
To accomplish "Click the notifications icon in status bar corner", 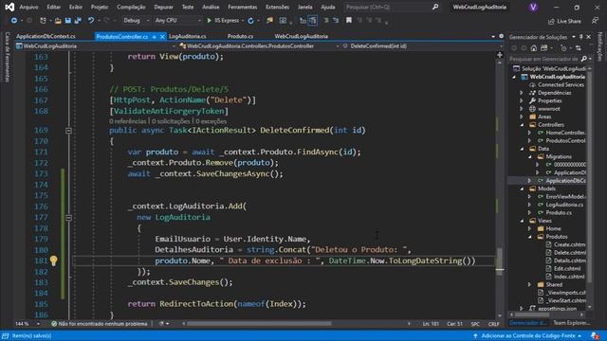I will click(x=595, y=335).
